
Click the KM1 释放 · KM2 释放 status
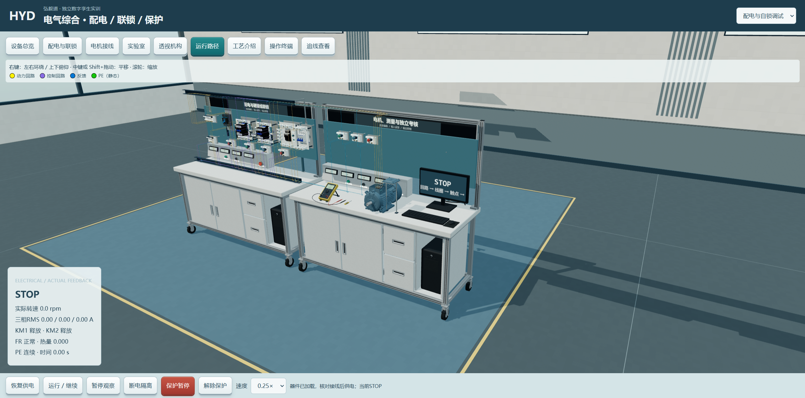pyautogui.click(x=43, y=330)
